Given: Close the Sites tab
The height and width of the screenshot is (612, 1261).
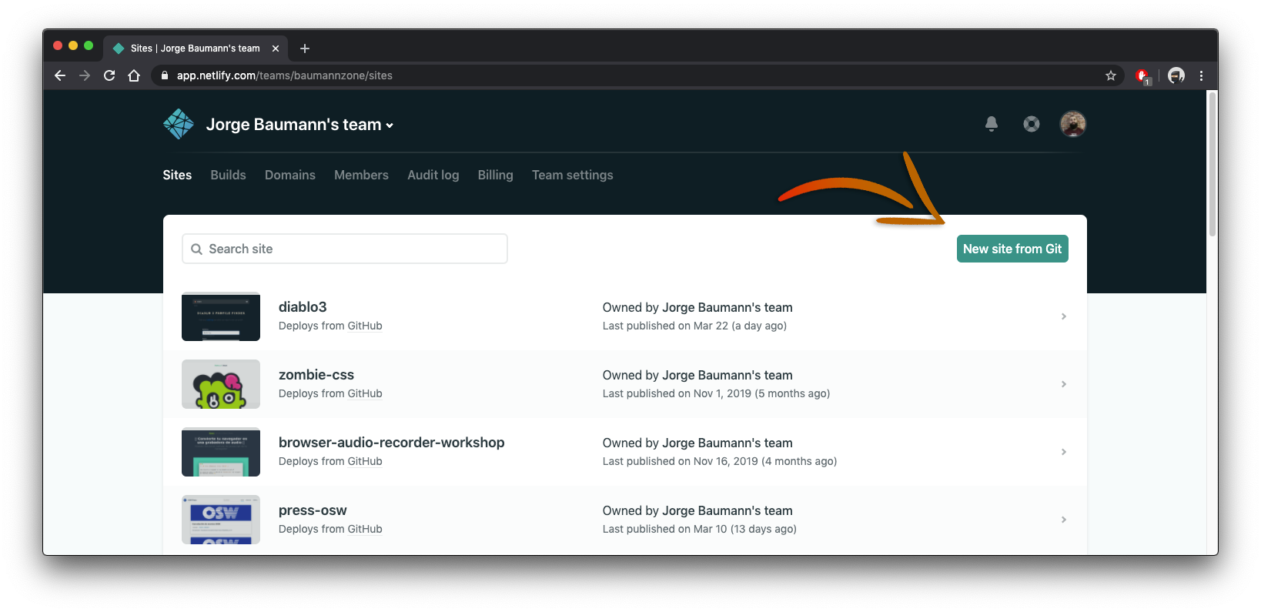Looking at the screenshot, I should click(x=276, y=48).
